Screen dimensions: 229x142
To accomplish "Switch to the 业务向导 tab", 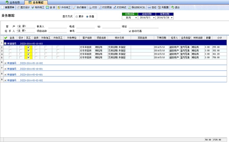I will 13,3.
